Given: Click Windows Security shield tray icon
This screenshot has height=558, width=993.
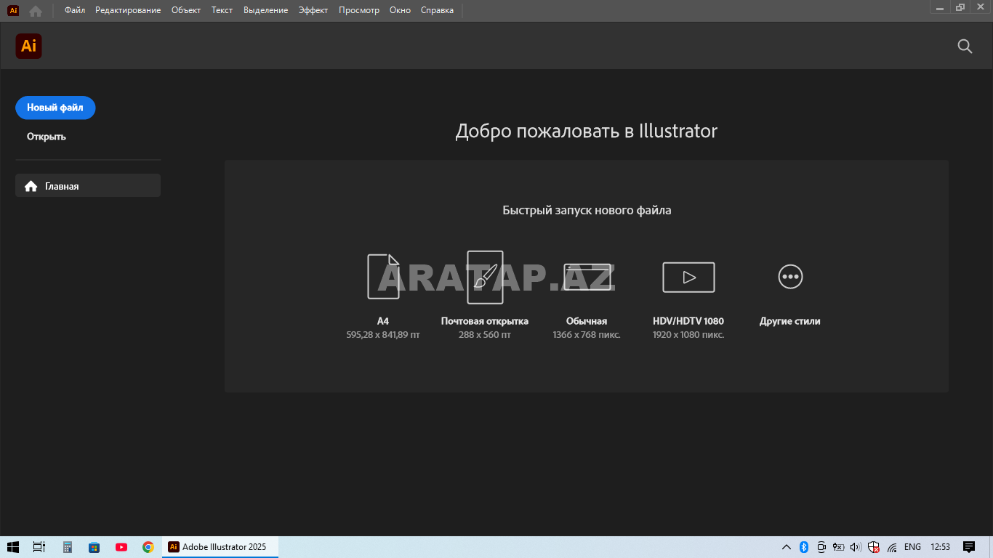Looking at the screenshot, I should click(874, 547).
